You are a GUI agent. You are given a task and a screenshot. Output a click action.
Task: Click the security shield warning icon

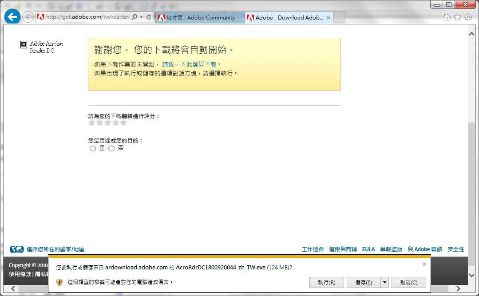[x=59, y=282]
